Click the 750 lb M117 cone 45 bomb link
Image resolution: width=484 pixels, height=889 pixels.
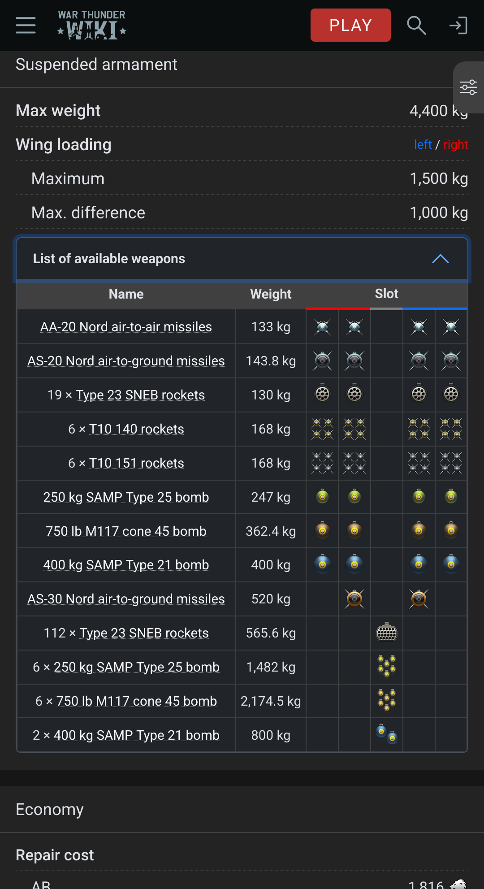point(126,531)
